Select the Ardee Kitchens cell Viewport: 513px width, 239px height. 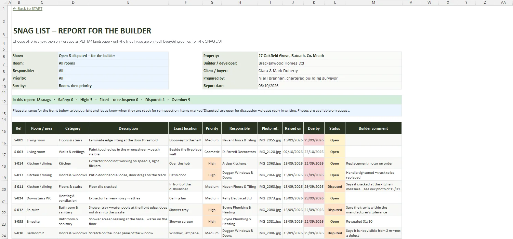point(239,163)
